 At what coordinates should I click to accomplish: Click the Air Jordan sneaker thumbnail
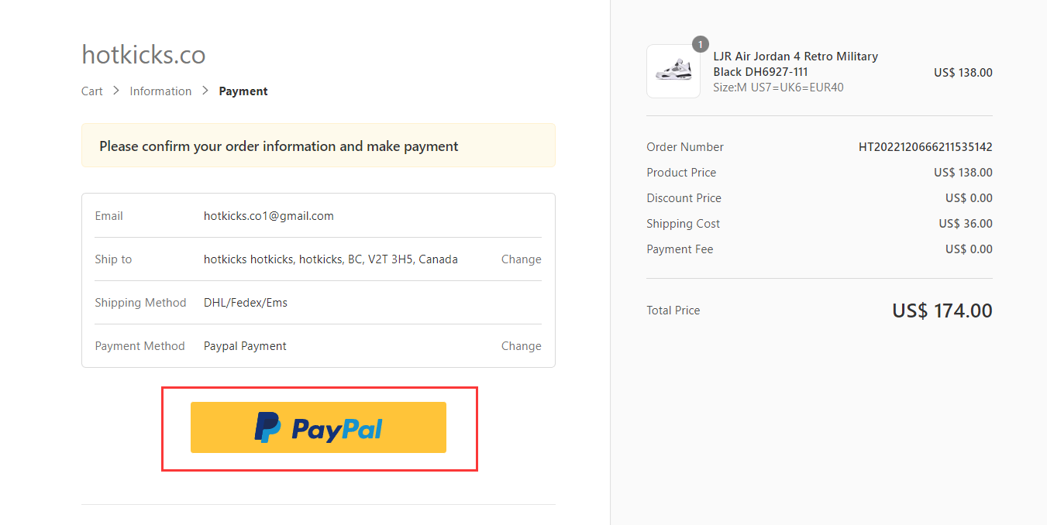click(673, 71)
